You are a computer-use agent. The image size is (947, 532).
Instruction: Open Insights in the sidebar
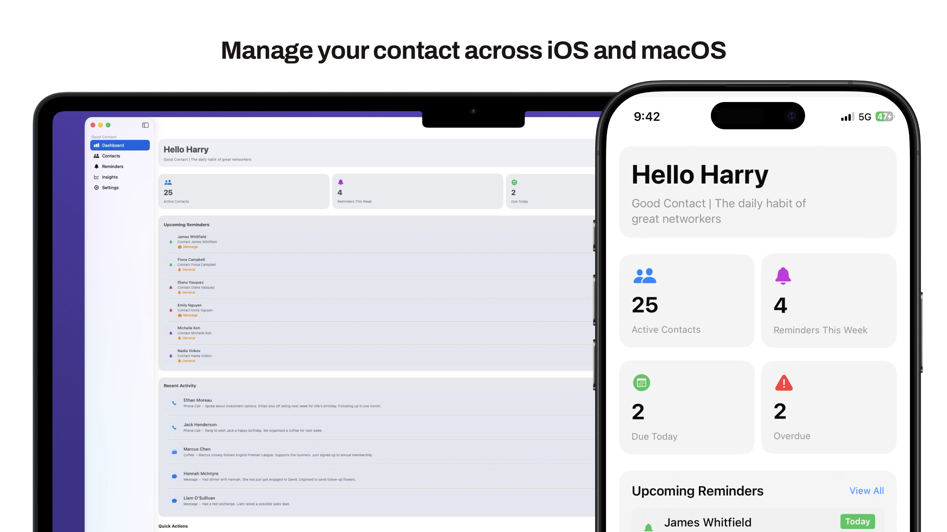[x=109, y=177]
